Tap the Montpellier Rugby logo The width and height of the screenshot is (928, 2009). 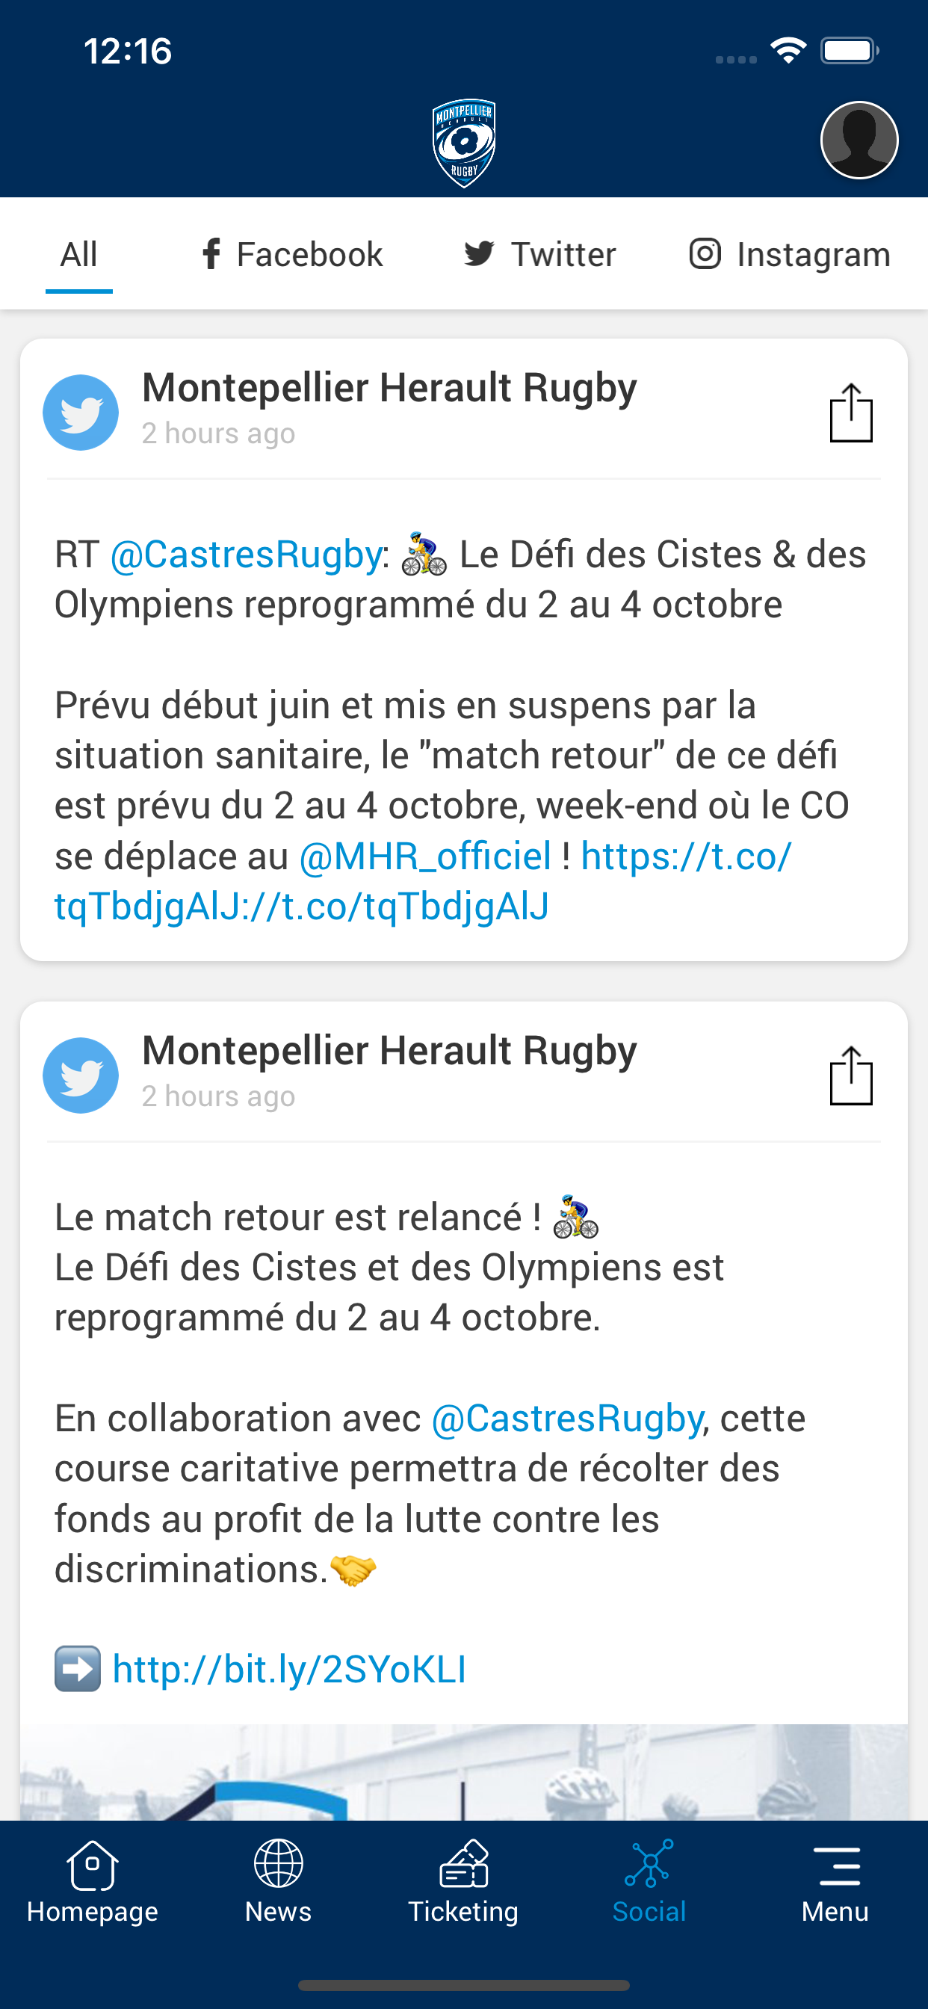[464, 143]
